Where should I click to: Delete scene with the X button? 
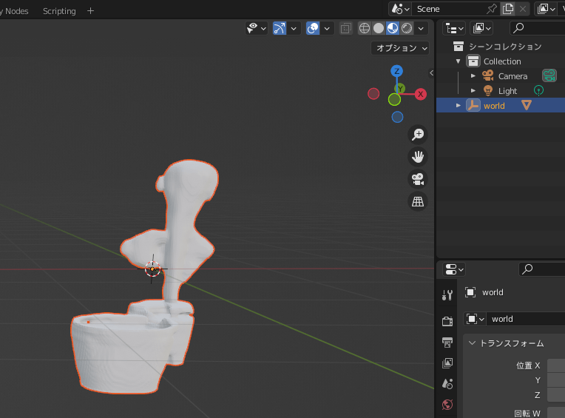(x=523, y=9)
